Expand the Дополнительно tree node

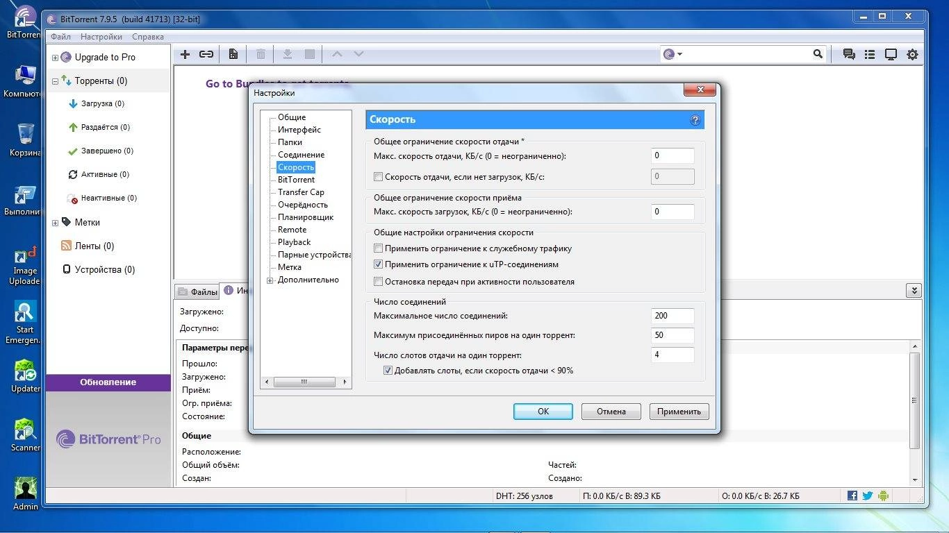[270, 280]
